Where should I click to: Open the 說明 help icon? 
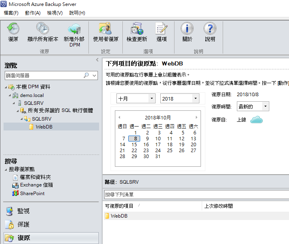pos(210,28)
